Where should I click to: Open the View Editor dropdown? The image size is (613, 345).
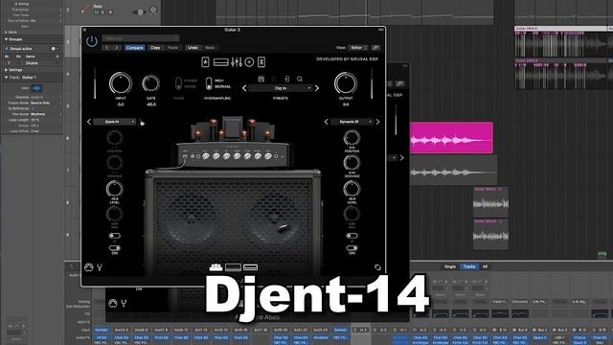pos(357,48)
